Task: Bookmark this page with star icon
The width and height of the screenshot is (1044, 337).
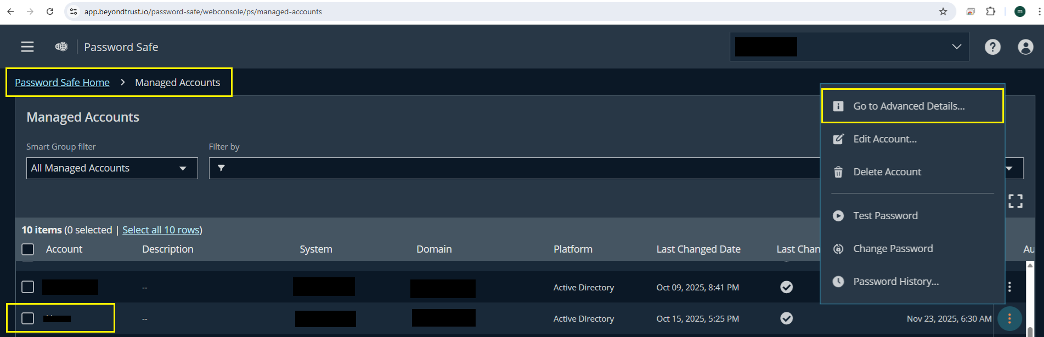Action: pyautogui.click(x=943, y=12)
